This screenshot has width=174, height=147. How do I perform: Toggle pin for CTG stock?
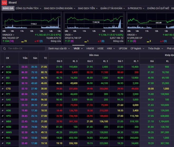[3, 89]
